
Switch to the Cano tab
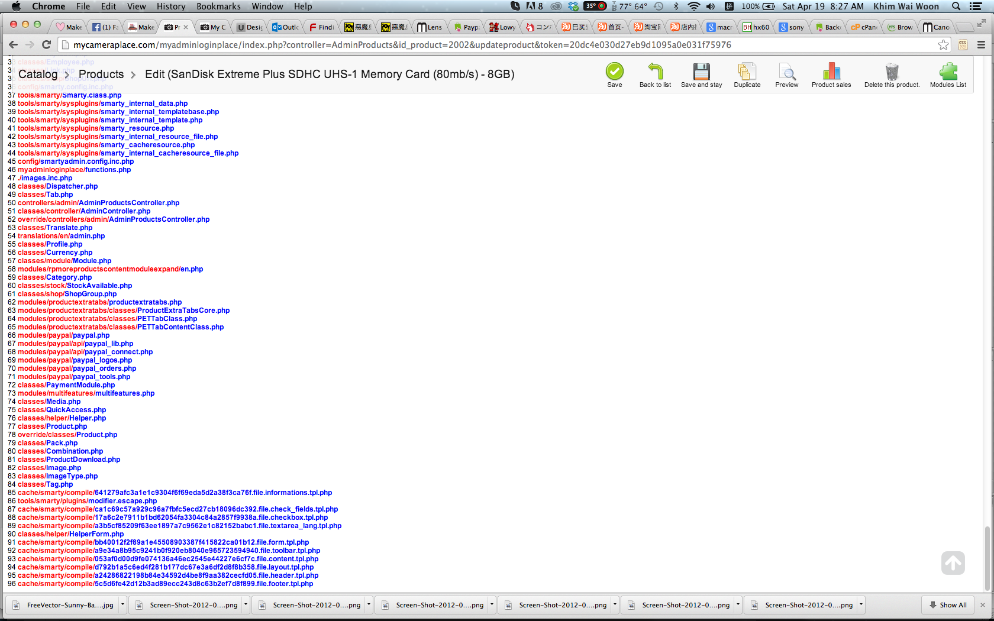click(x=936, y=27)
